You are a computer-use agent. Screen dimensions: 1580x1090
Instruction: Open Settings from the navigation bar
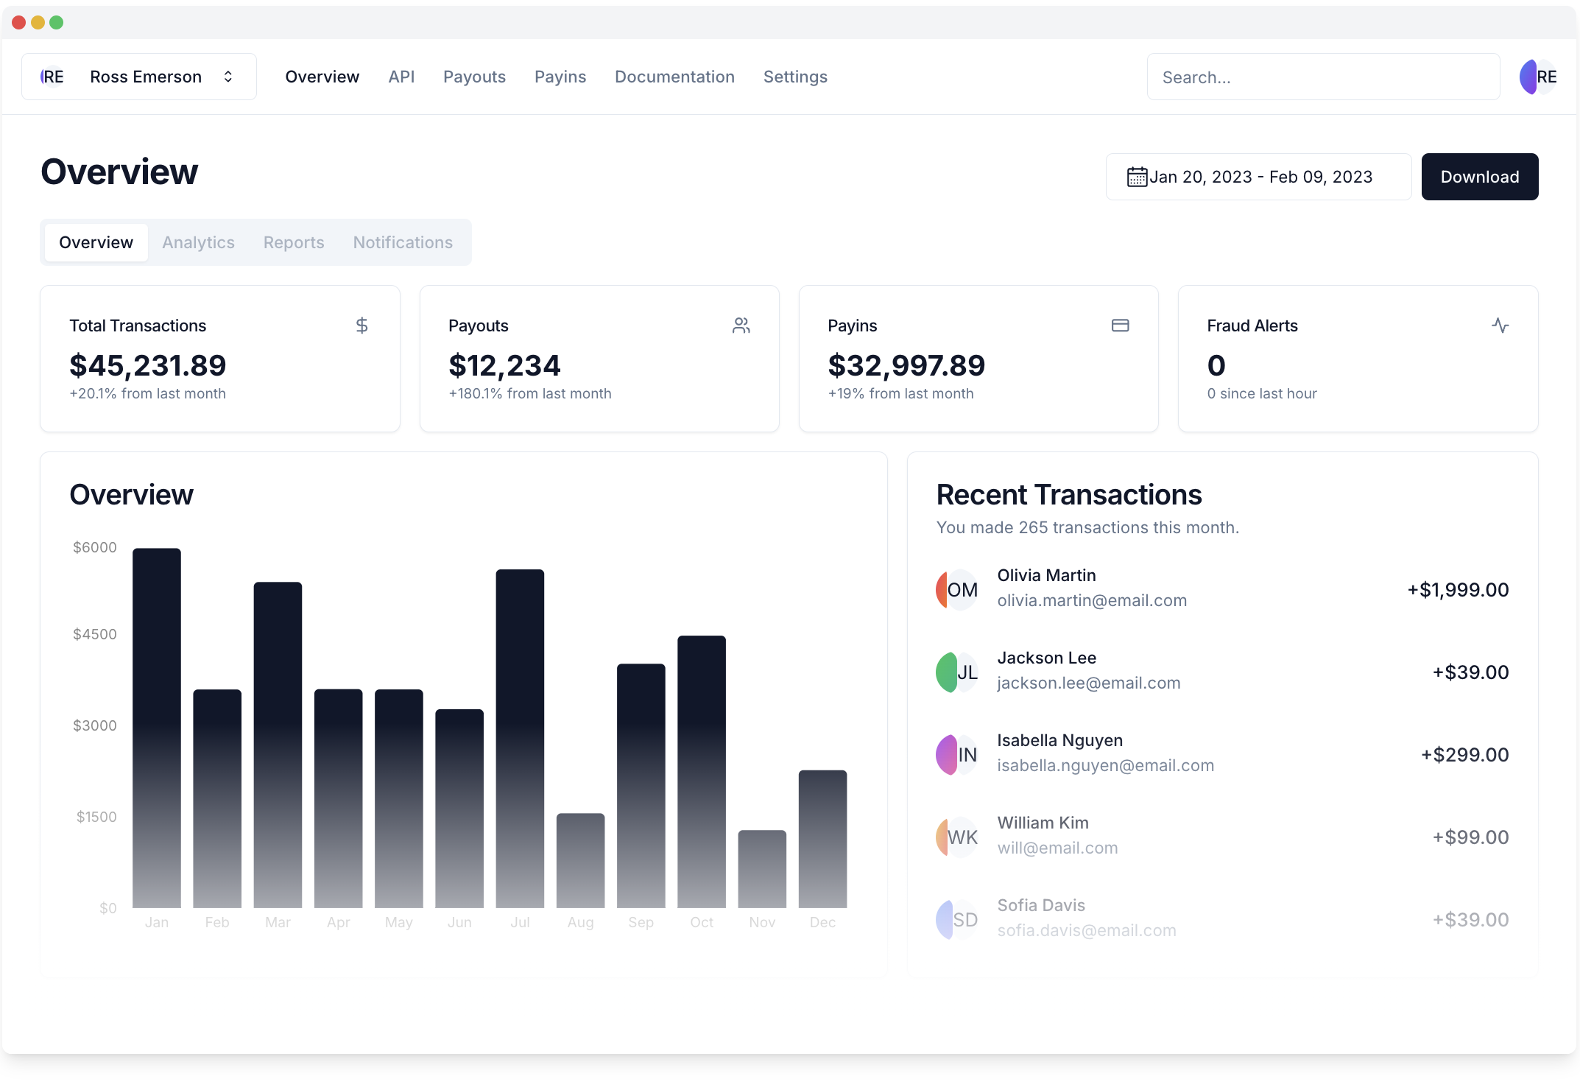tap(795, 76)
